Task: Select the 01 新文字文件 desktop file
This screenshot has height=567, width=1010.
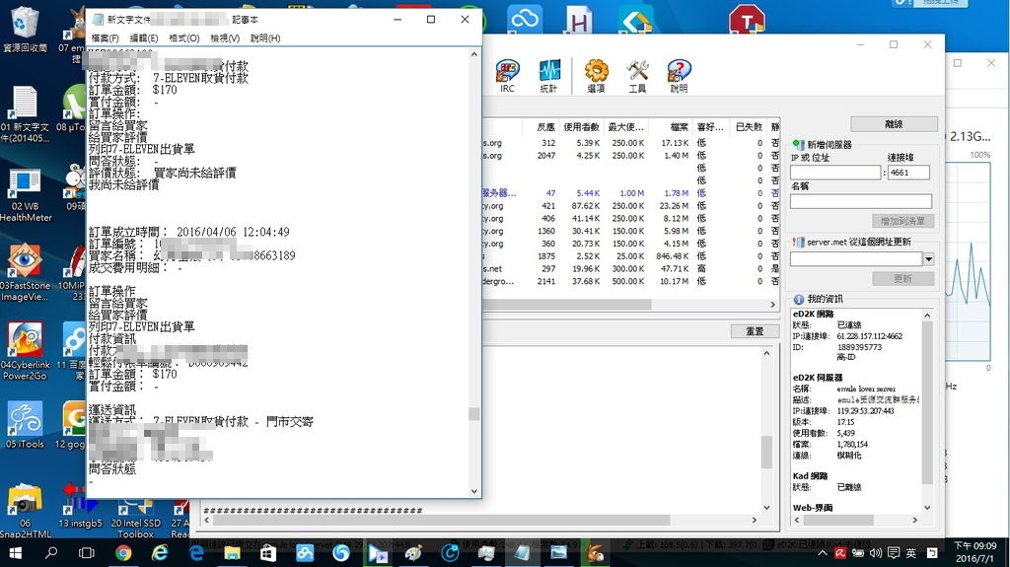Action: [25, 114]
